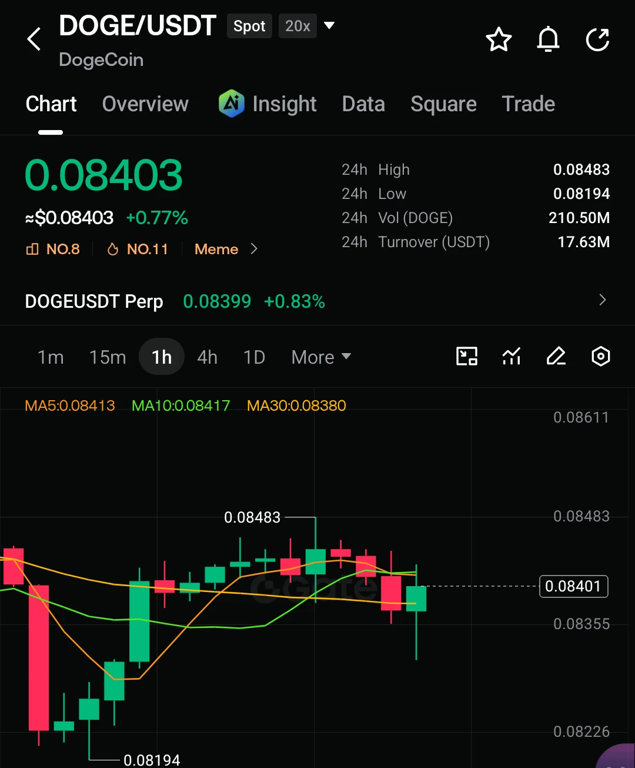
Task: Set a price alert with bell icon
Action: [x=548, y=39]
